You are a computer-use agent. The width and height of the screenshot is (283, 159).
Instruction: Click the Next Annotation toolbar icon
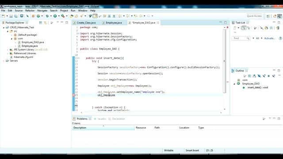pos(120,16)
